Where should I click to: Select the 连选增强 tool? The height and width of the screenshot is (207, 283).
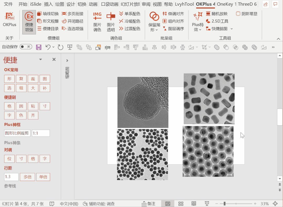tap(73, 29)
